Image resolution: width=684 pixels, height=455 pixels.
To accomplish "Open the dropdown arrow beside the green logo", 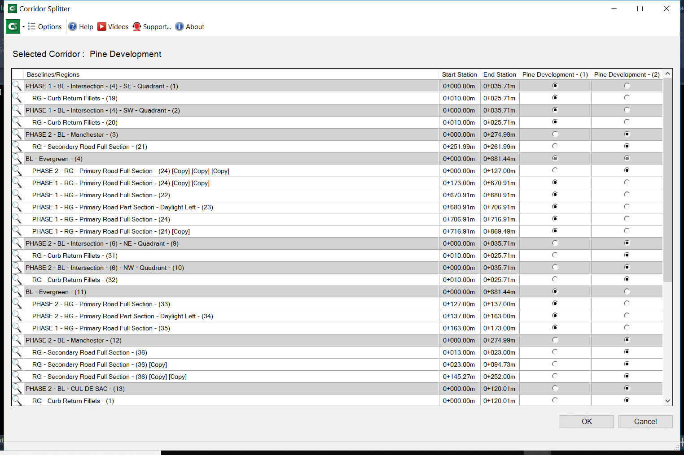I will pos(23,27).
